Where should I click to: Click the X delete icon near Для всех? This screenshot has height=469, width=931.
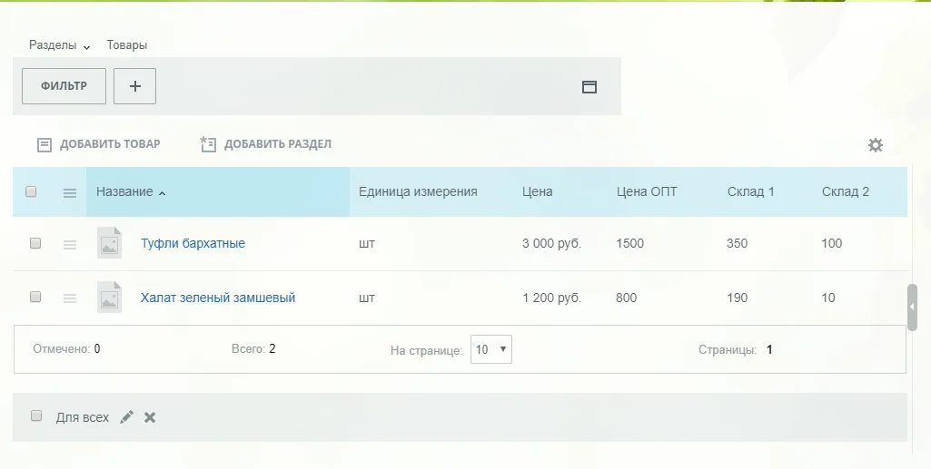[150, 417]
